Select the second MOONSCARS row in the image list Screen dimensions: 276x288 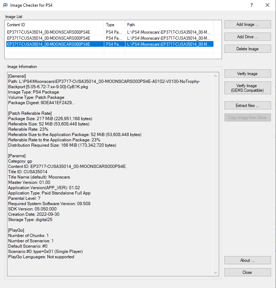pos(110,38)
